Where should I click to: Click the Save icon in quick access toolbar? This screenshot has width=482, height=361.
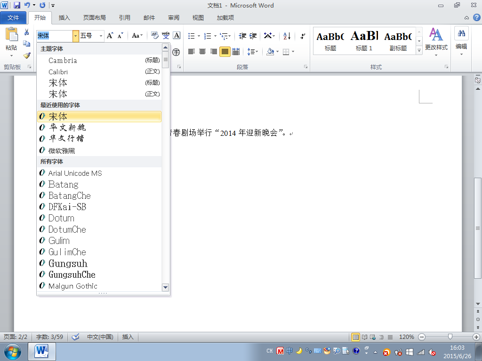point(16,5)
